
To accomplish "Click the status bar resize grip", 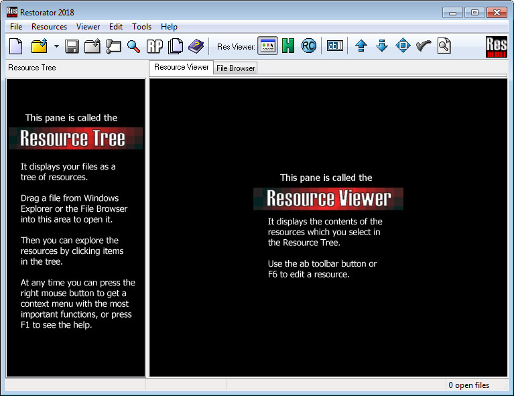I will [505, 387].
